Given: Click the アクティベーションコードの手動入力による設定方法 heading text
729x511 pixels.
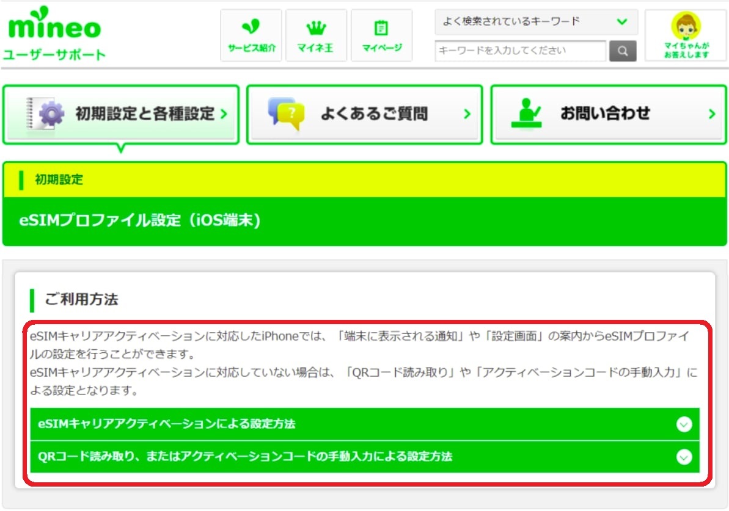Looking at the screenshot, I should [244, 457].
